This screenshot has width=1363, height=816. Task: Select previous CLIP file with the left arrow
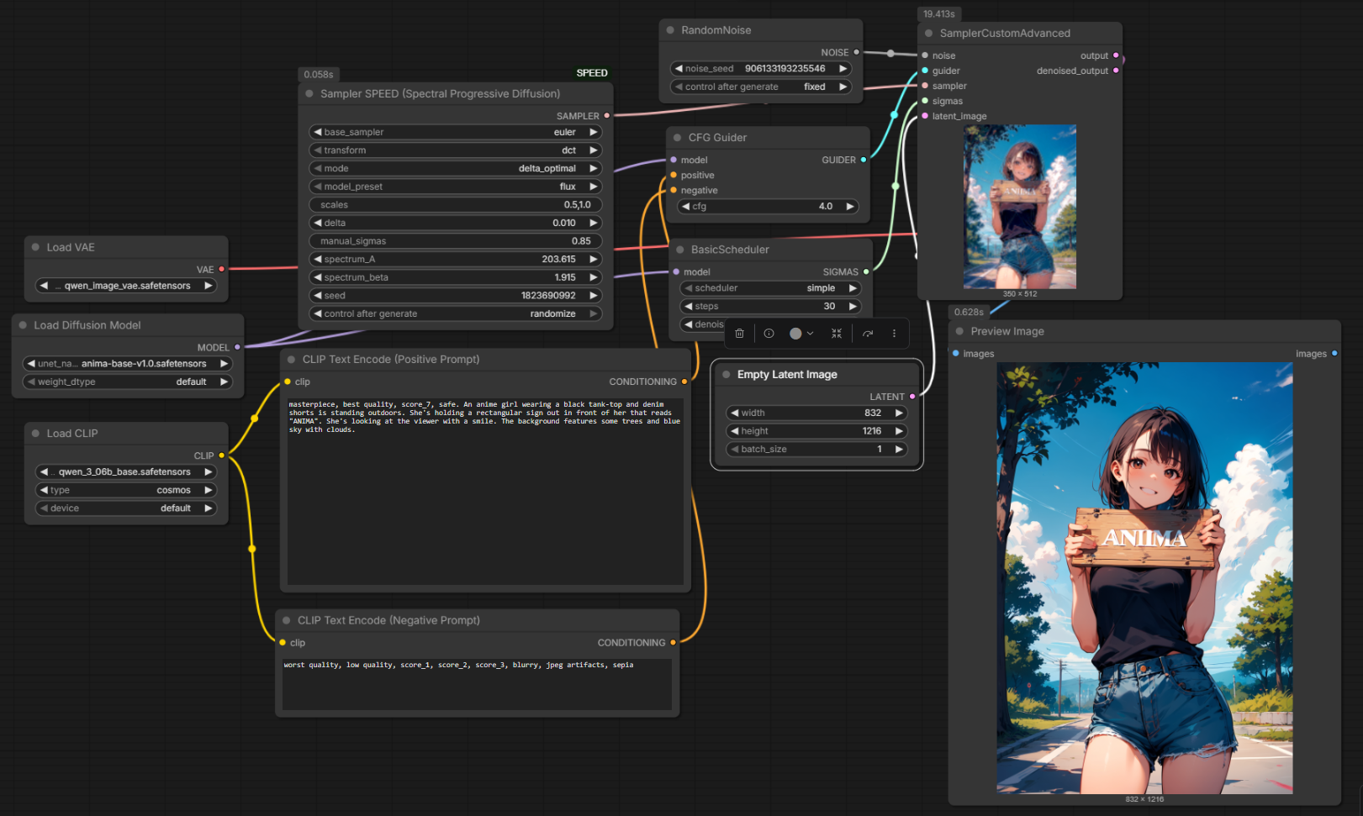pyautogui.click(x=44, y=471)
